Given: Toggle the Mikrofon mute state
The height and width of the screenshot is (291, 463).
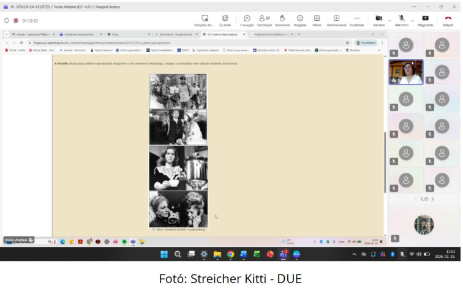Looking at the screenshot, I should click(402, 21).
